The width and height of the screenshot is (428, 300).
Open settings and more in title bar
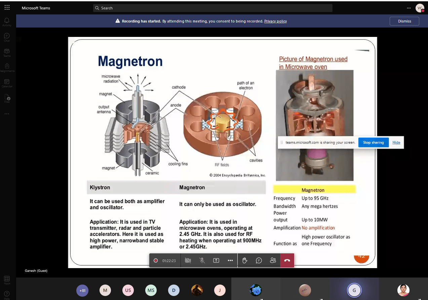(409, 8)
